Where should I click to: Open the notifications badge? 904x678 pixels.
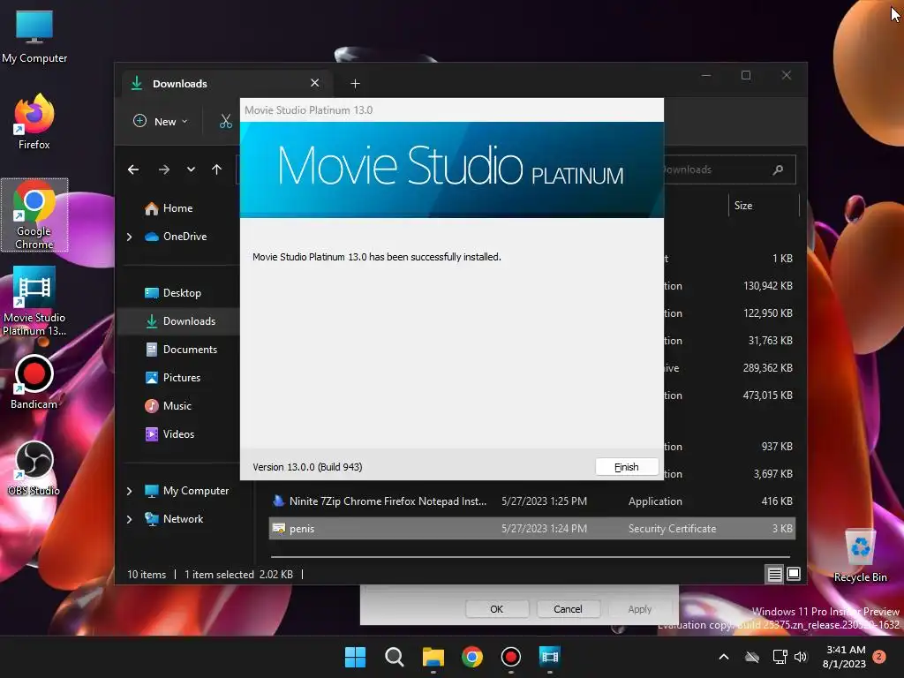click(879, 656)
